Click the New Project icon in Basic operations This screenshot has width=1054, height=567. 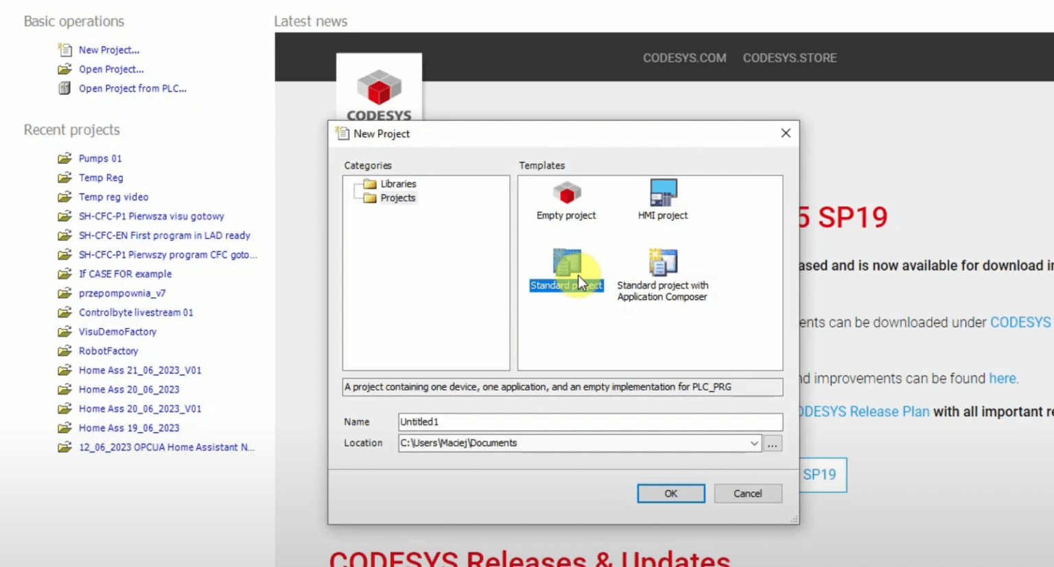pos(65,50)
